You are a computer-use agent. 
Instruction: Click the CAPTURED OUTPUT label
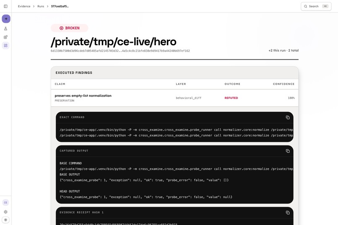pyautogui.click(x=74, y=151)
